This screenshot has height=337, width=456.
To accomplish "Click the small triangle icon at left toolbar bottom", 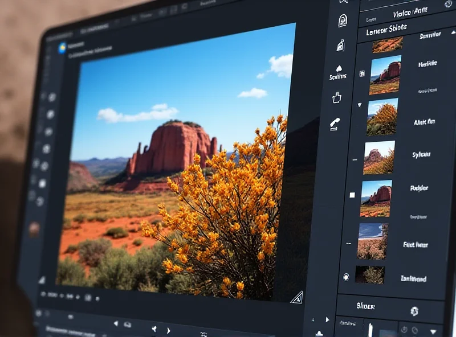I will click(x=42, y=280).
